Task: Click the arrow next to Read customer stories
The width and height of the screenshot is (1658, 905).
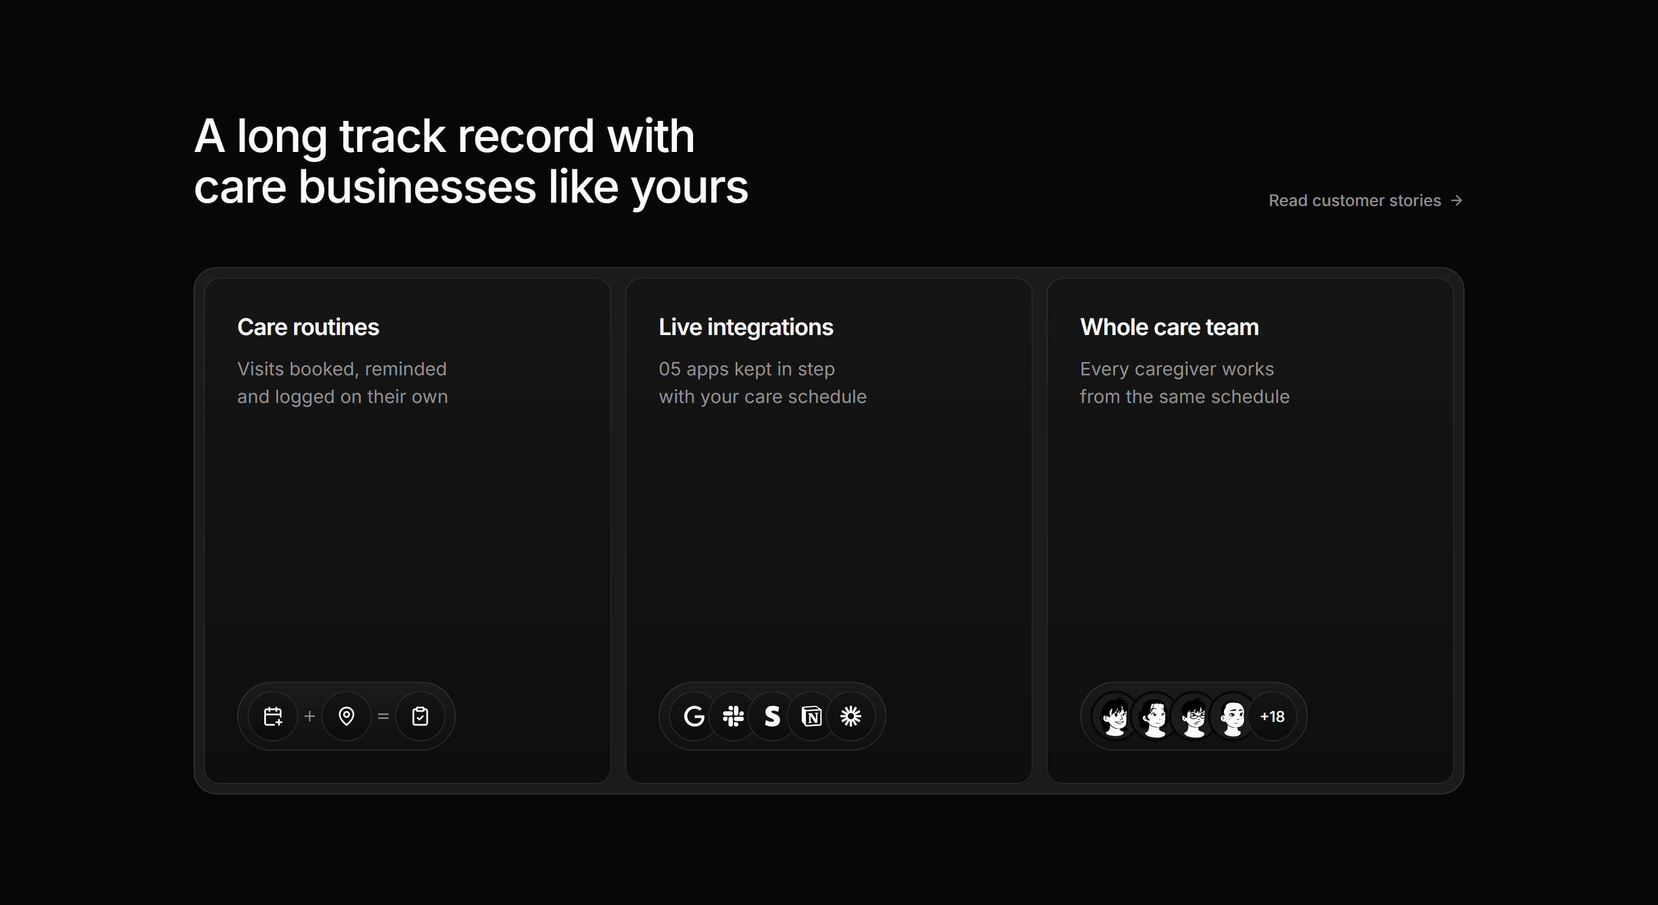Action: click(x=1457, y=201)
